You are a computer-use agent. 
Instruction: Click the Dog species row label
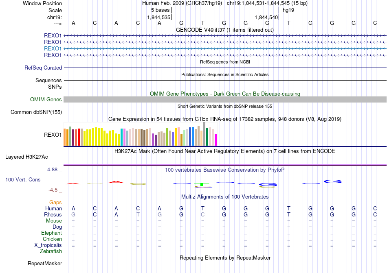click(57, 227)
